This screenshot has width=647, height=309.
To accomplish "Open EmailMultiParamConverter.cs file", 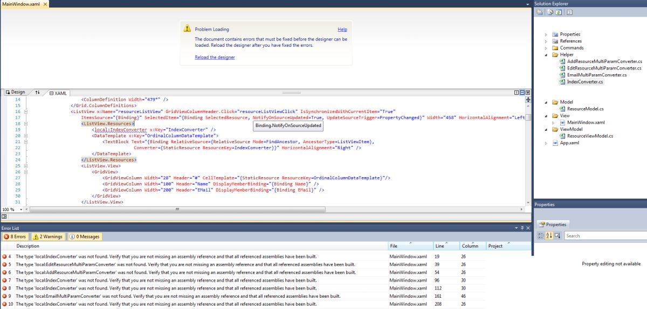I will 597,75.
